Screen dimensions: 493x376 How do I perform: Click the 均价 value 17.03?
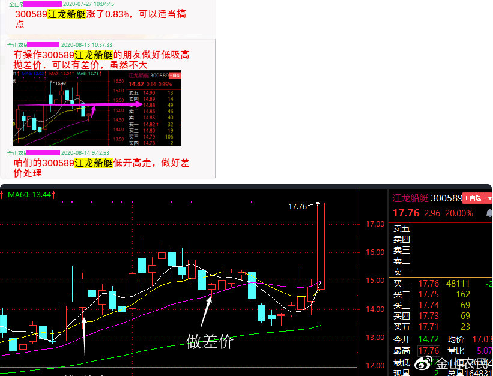coord(482,339)
